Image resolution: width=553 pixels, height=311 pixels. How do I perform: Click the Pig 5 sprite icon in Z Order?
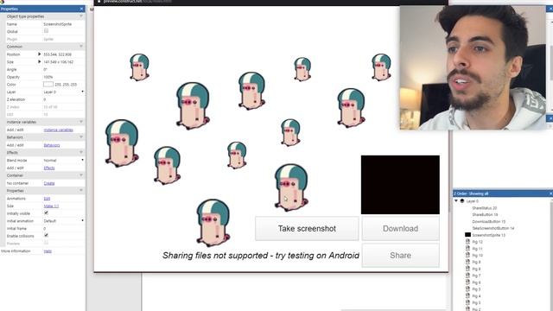pyautogui.click(x=467, y=289)
